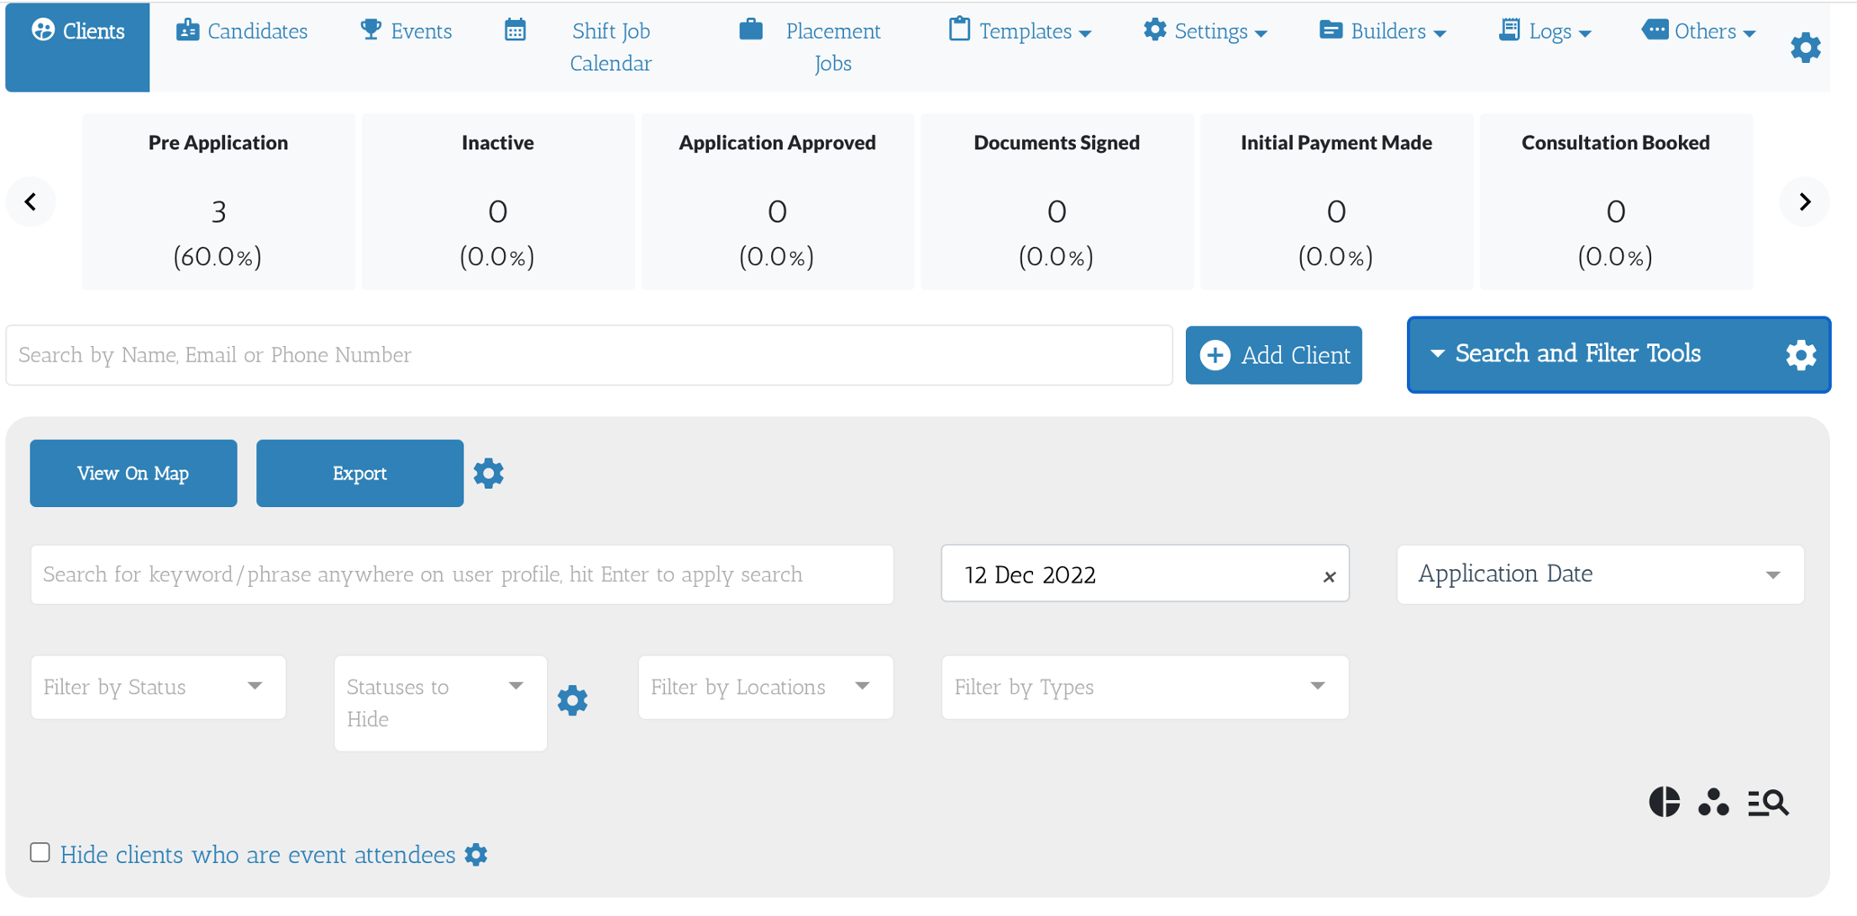The height and width of the screenshot is (916, 1857).
Task: Check Hide clients who are event attendees
Action: click(x=40, y=851)
